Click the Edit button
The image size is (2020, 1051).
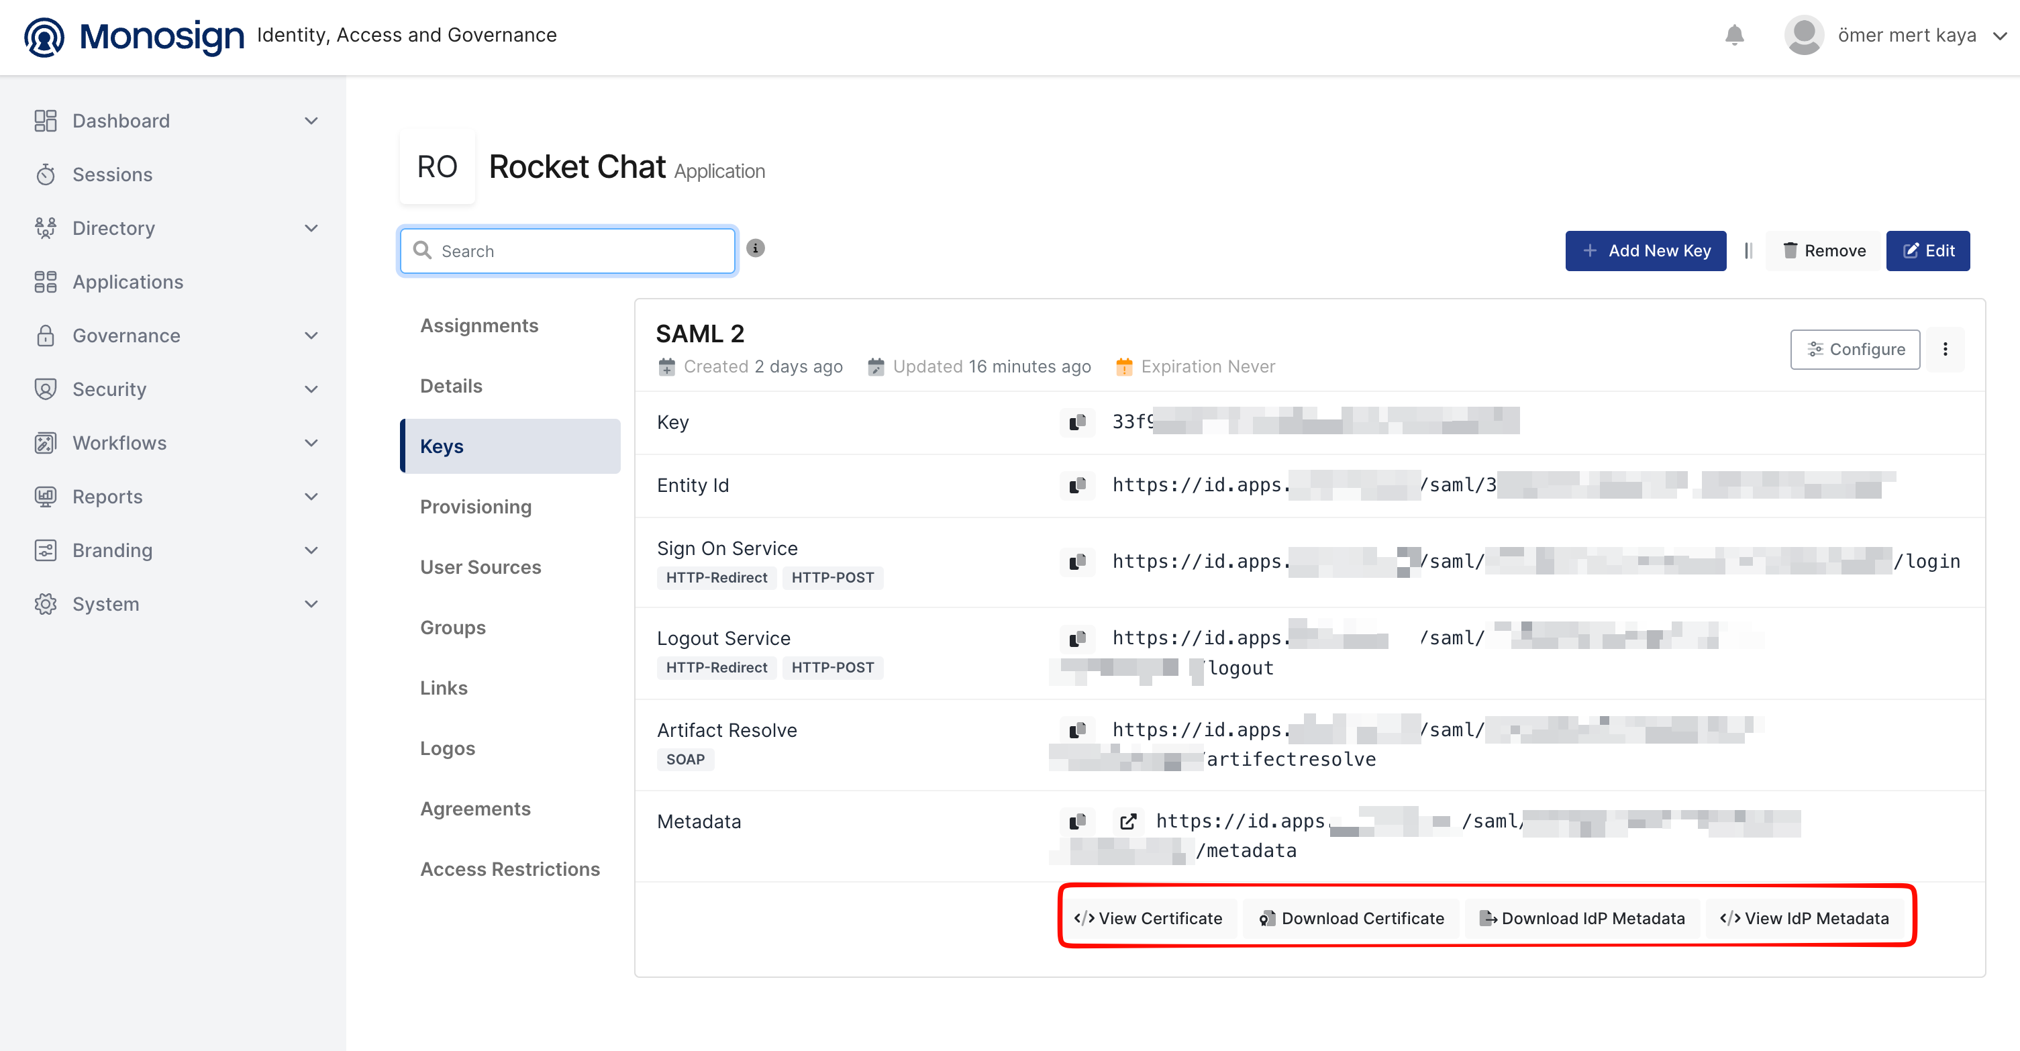[1927, 251]
